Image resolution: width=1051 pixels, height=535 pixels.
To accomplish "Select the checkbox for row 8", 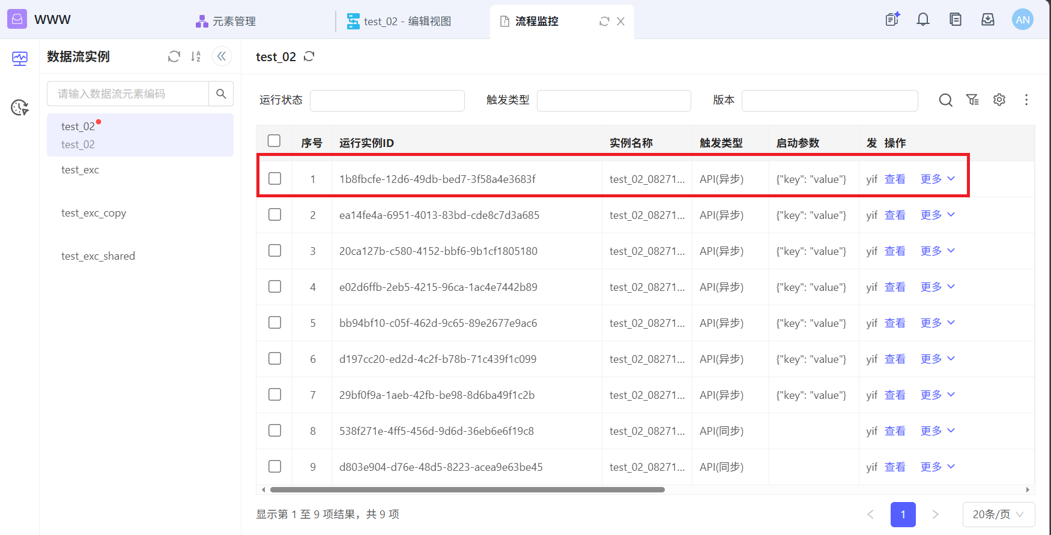I will point(274,431).
